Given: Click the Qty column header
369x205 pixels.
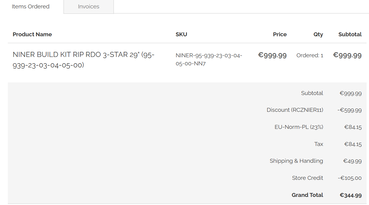Looking at the screenshot, I should point(318,34).
